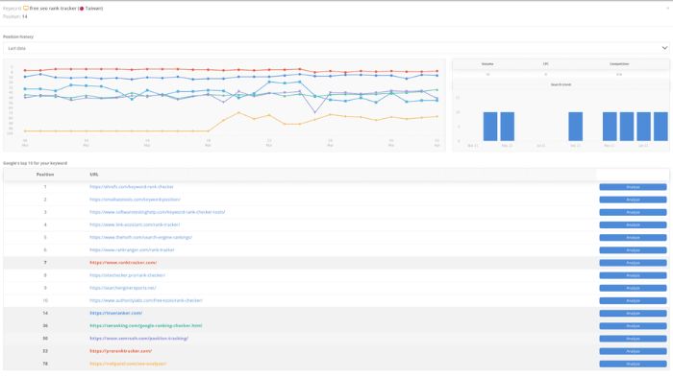Click Analyze button for trueranker.com row

coord(633,314)
